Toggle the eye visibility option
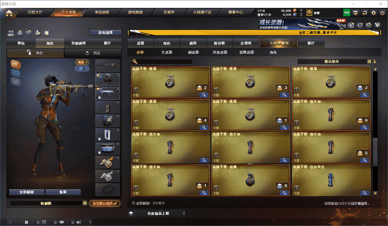This screenshot has height=226, width=388. [x=82, y=69]
